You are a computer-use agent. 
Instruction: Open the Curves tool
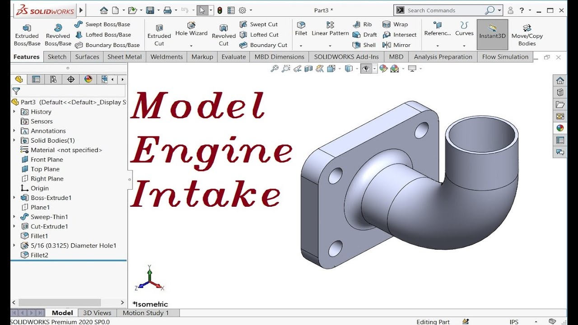coord(464,29)
